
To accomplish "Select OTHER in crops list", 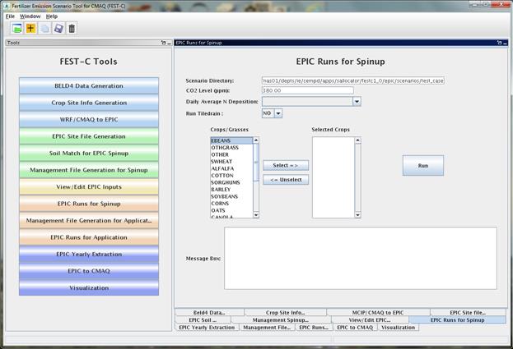I will click(231, 154).
